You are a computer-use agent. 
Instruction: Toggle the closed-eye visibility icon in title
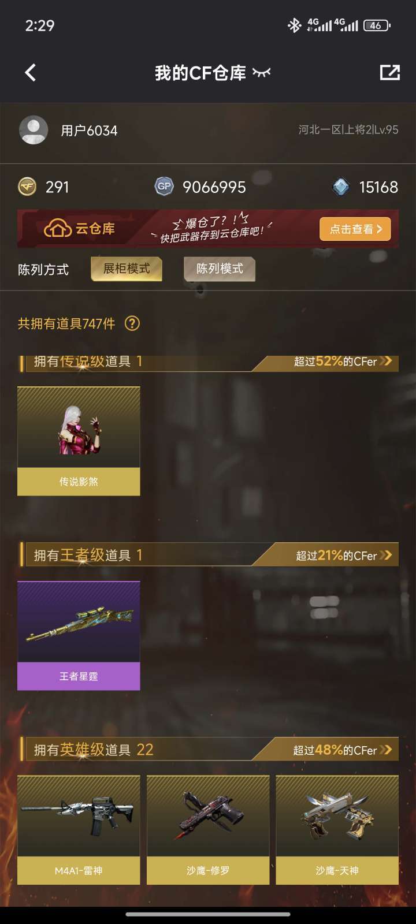[262, 73]
